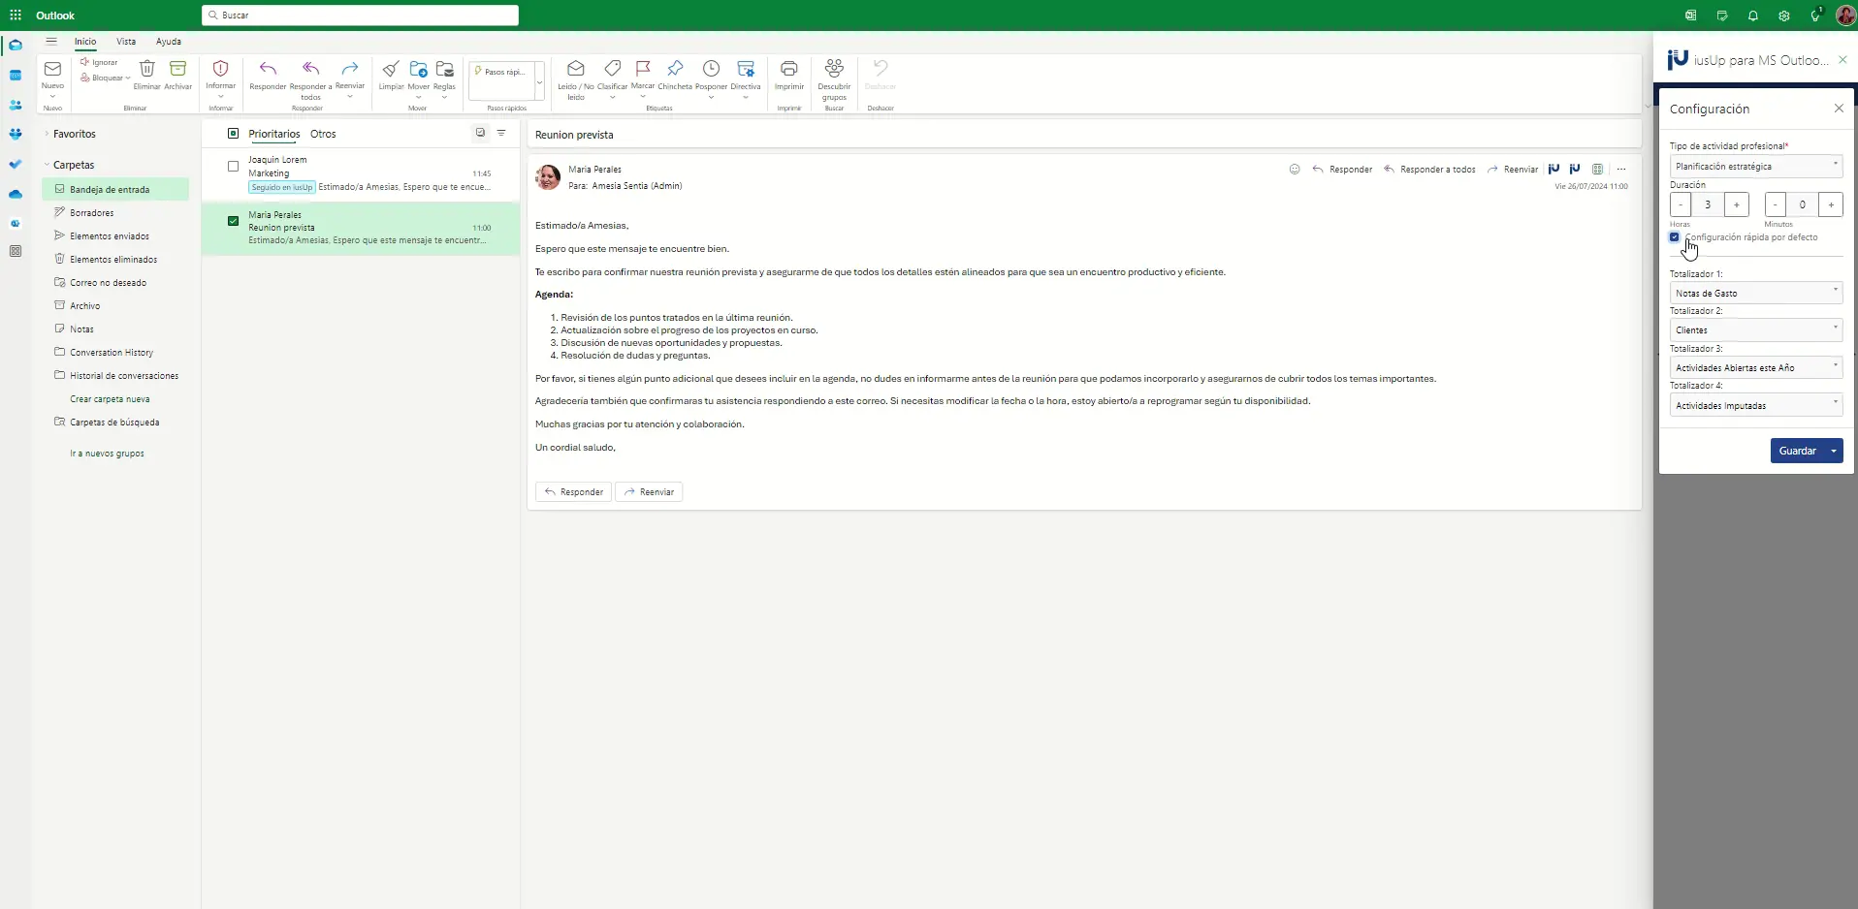Toggle Configuración rápida por defecto checkbox
Image resolution: width=1858 pixels, height=909 pixels.
coord(1675,237)
